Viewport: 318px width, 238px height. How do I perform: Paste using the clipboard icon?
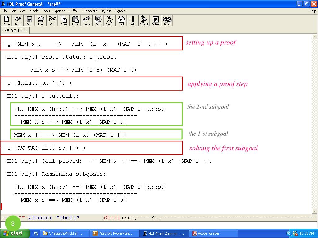click(x=75, y=20)
